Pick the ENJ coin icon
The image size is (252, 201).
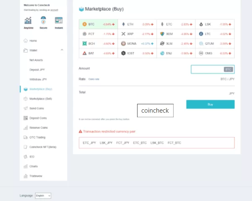coord(162,53)
